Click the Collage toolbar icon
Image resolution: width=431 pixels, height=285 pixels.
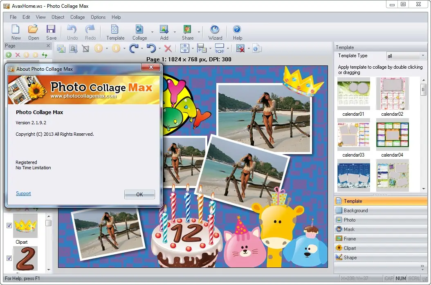pyautogui.click(x=139, y=32)
